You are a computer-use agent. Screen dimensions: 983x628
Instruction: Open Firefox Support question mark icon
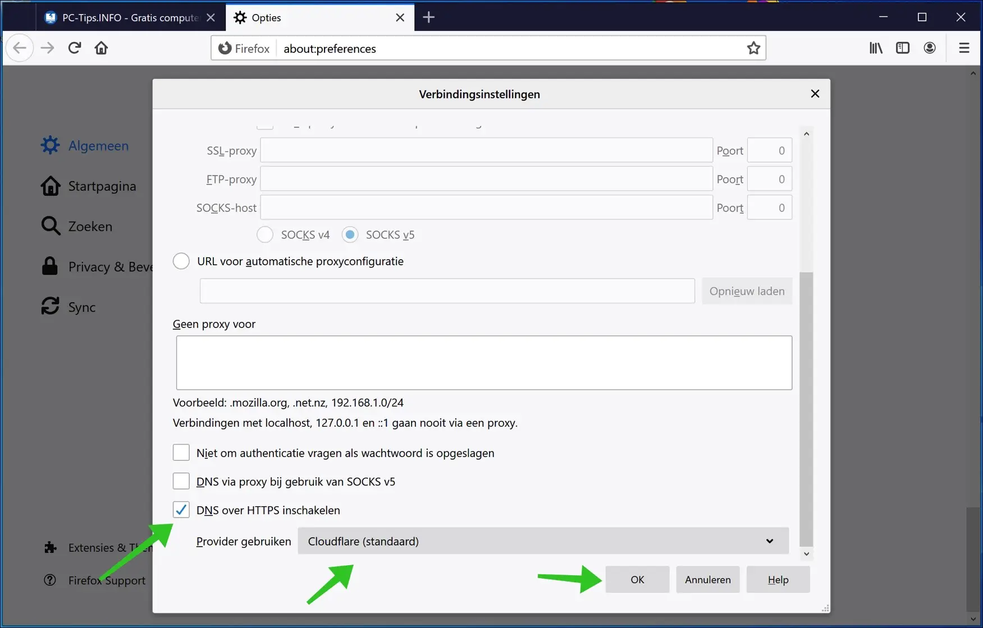(50, 580)
